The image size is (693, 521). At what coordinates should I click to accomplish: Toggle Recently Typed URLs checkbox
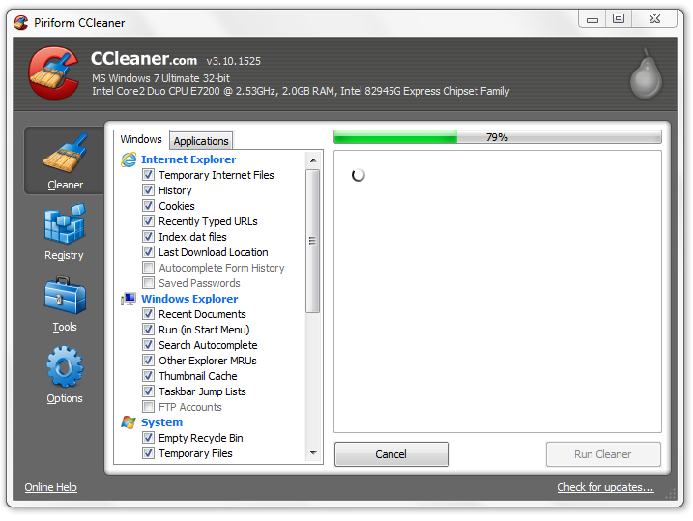tap(149, 221)
